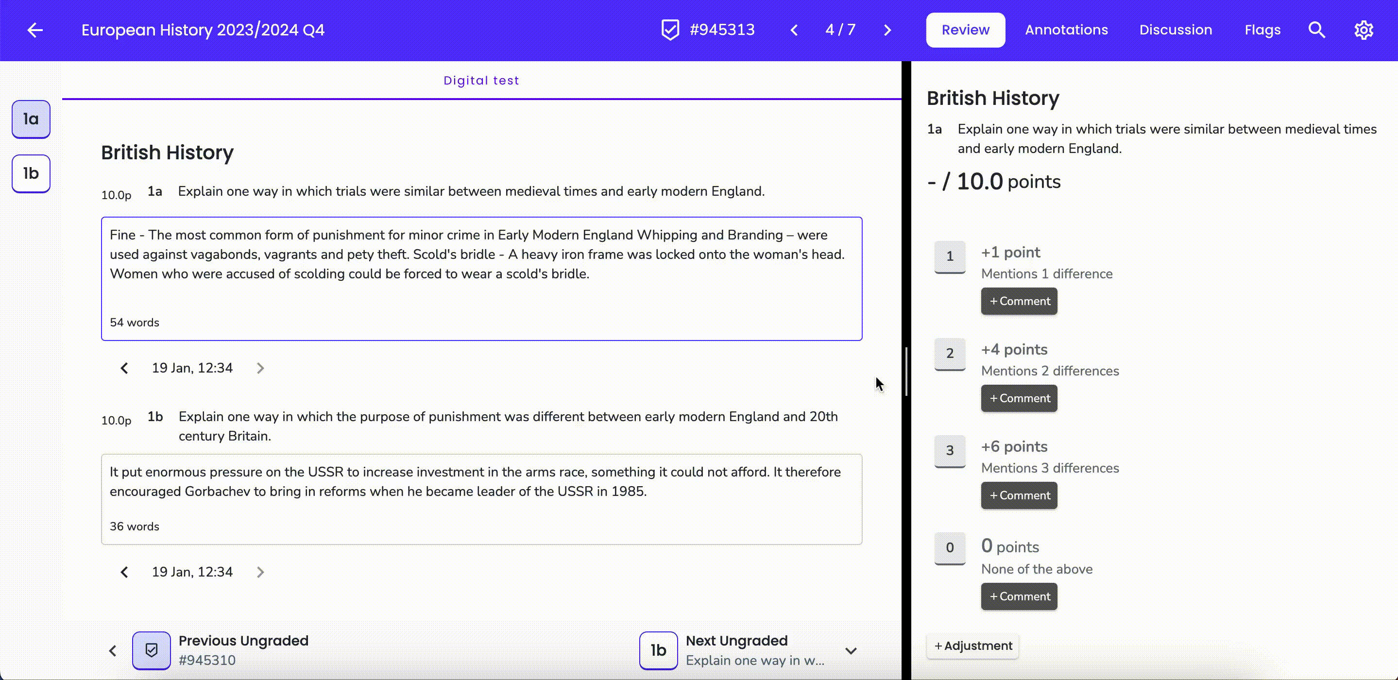
Task: Select question 1b sidebar badge
Action: [31, 173]
